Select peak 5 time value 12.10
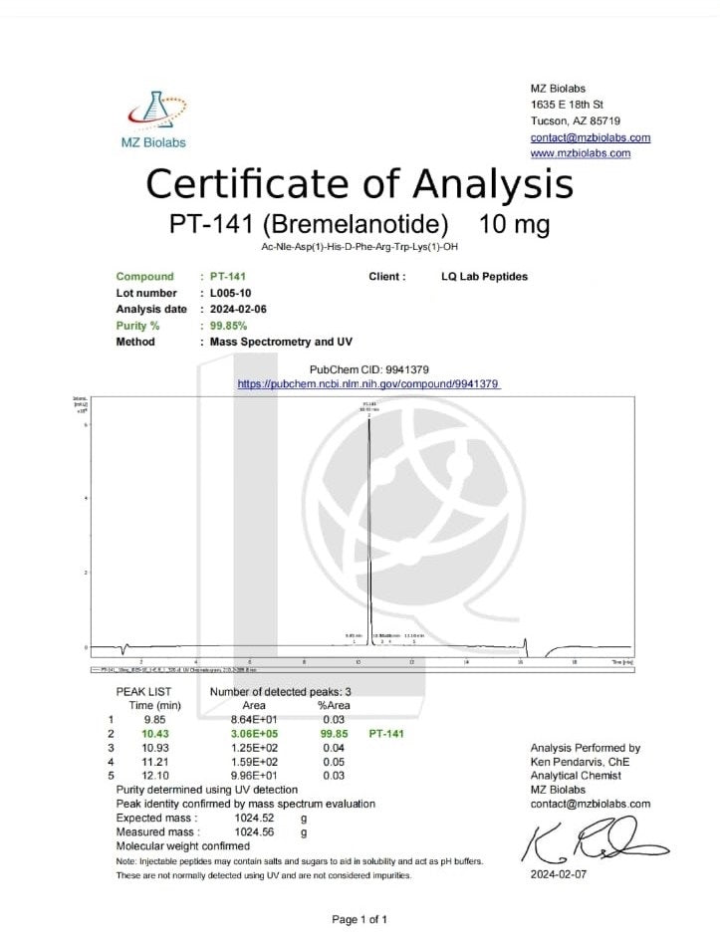 [155, 776]
